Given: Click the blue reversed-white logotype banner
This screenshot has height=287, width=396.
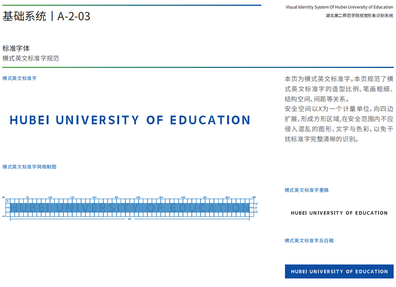Looking at the screenshot, I should pos(339,271).
